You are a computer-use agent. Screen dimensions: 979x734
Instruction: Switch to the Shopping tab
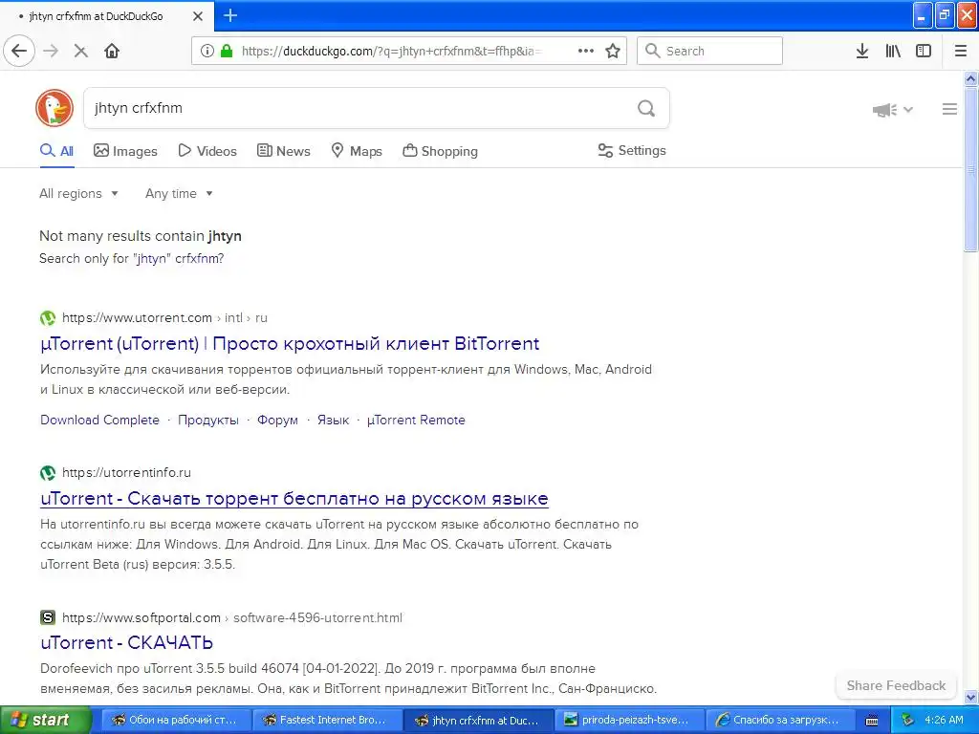pyautogui.click(x=440, y=151)
